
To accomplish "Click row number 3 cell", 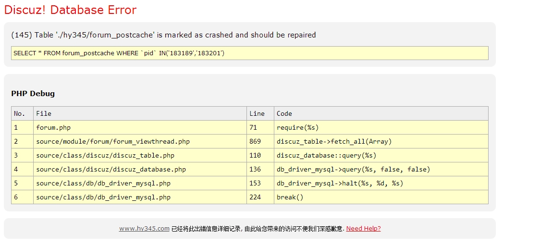I will click(x=23, y=155).
